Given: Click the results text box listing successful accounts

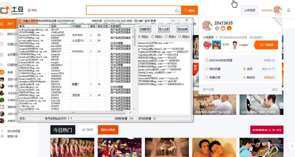Looking at the screenshot, I should click(164, 78).
